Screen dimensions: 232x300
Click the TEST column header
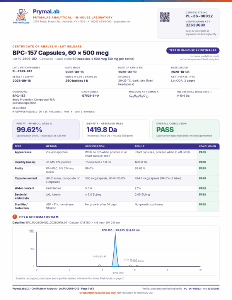[18, 147]
